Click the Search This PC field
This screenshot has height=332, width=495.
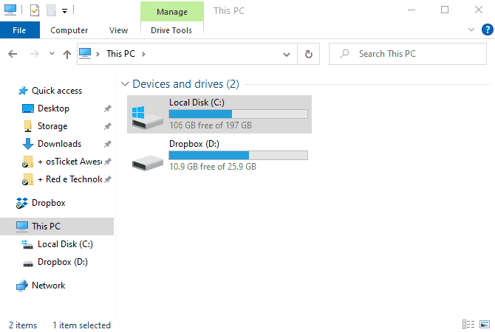pyautogui.click(x=408, y=54)
